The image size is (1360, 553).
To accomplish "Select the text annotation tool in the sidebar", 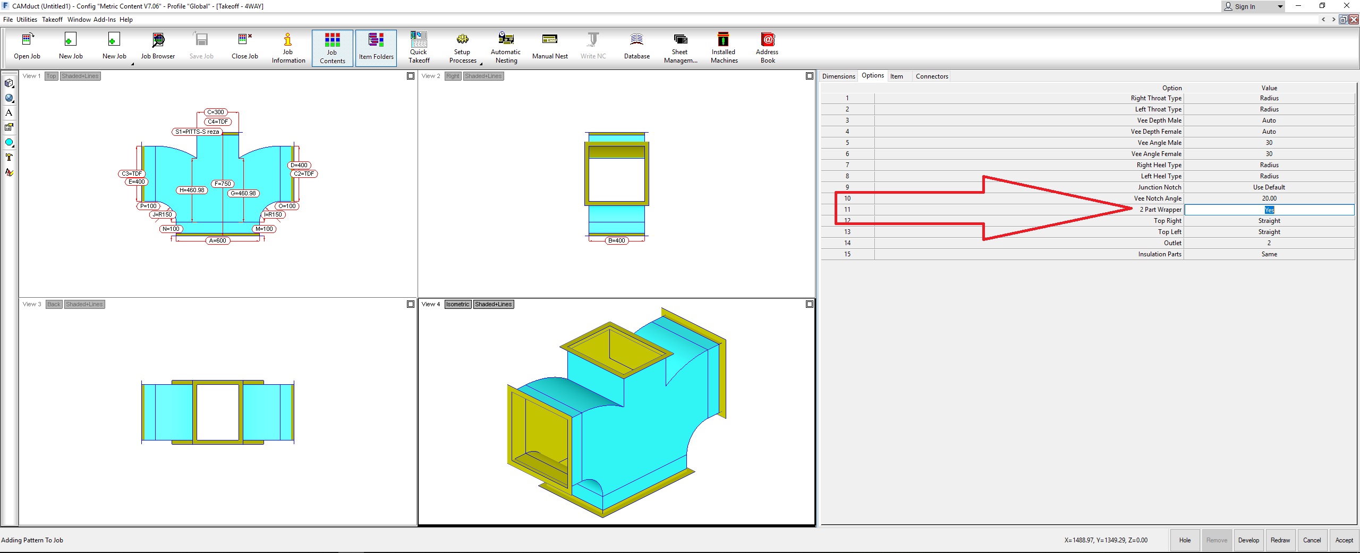I will point(9,112).
